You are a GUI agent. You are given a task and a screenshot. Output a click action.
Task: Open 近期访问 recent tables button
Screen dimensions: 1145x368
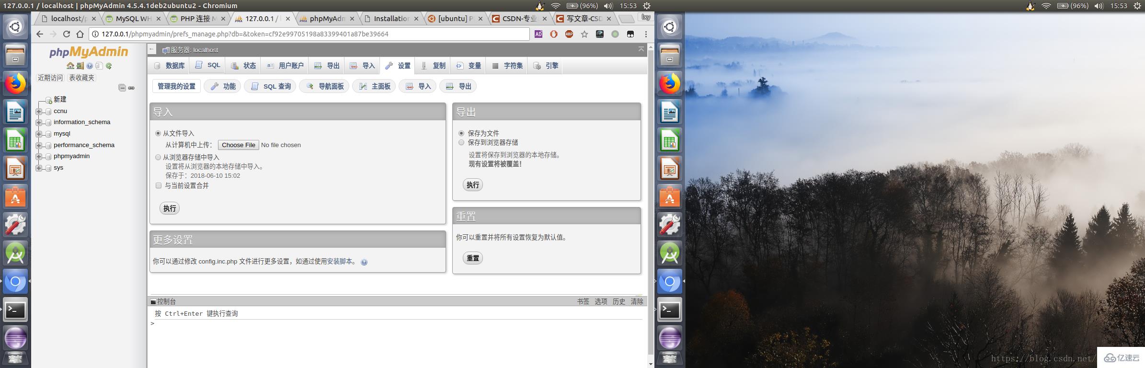[50, 78]
